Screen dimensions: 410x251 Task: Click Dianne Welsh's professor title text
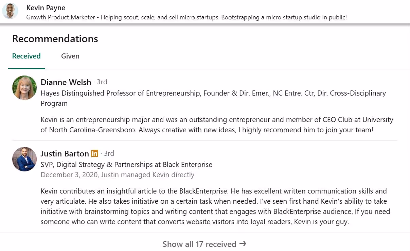point(213,93)
